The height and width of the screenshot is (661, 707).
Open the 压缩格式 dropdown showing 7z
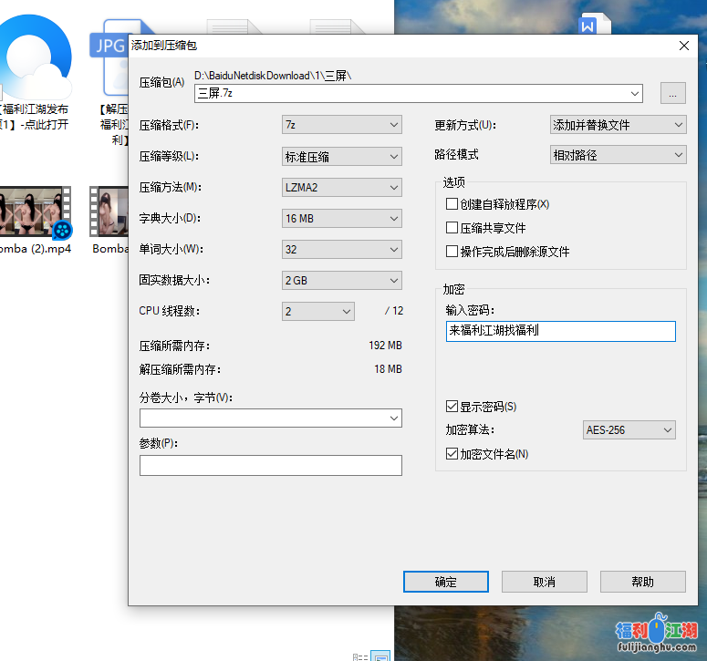[341, 125]
